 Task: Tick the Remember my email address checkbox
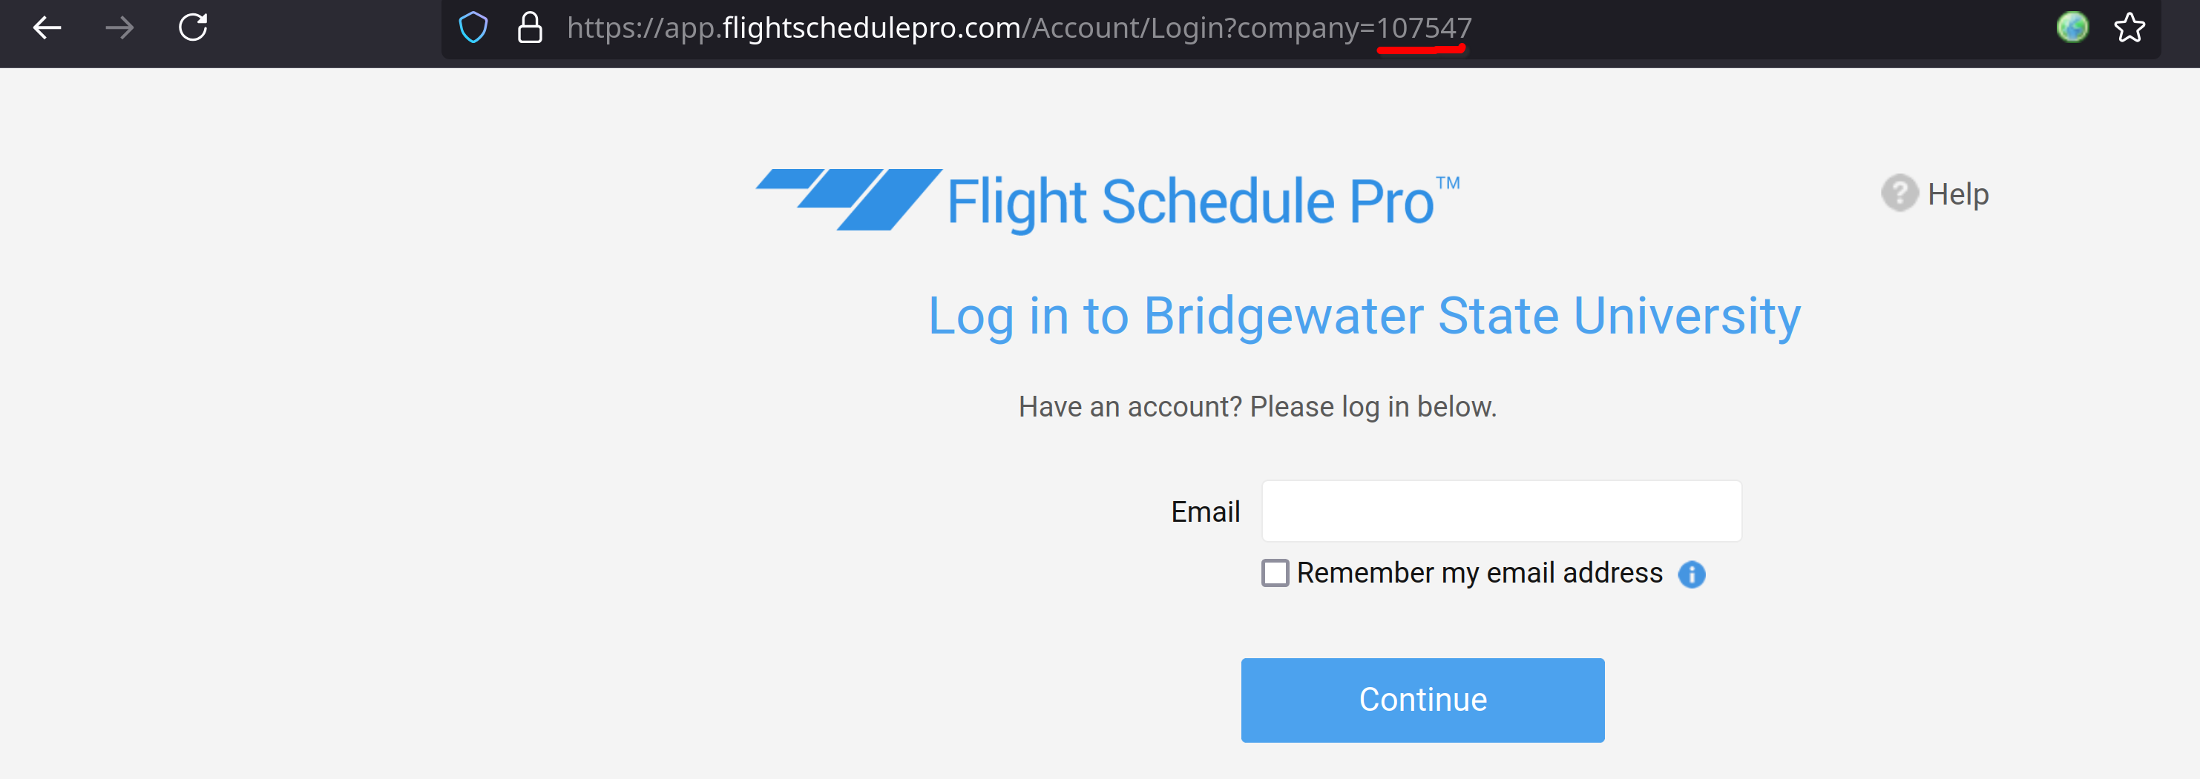[x=1275, y=572]
